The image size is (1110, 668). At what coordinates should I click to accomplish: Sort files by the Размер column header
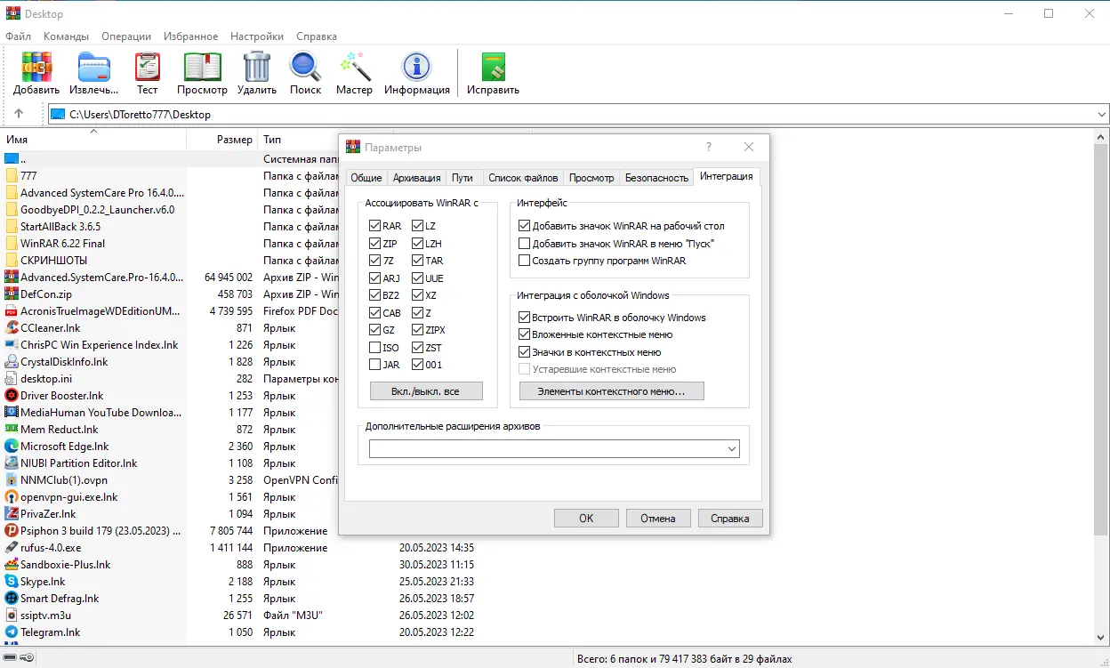221,140
